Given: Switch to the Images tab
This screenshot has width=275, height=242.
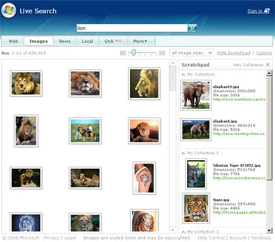Looking at the screenshot, I should (39, 41).
